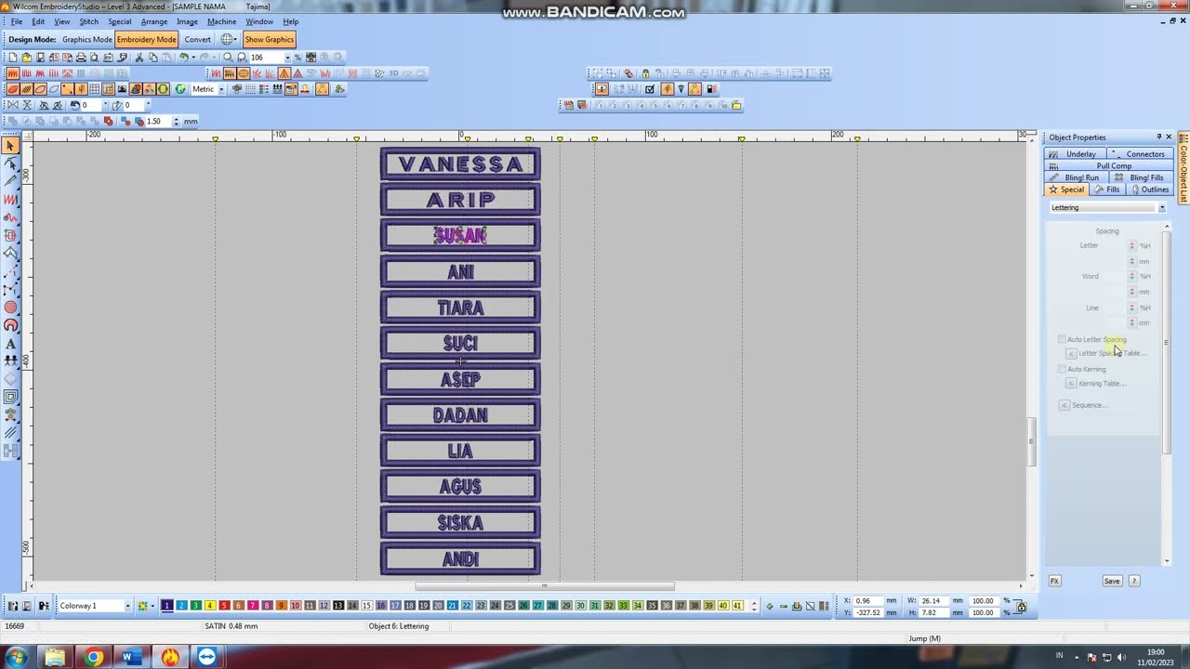
Task: Switch to the Fills tab
Action: click(1106, 190)
